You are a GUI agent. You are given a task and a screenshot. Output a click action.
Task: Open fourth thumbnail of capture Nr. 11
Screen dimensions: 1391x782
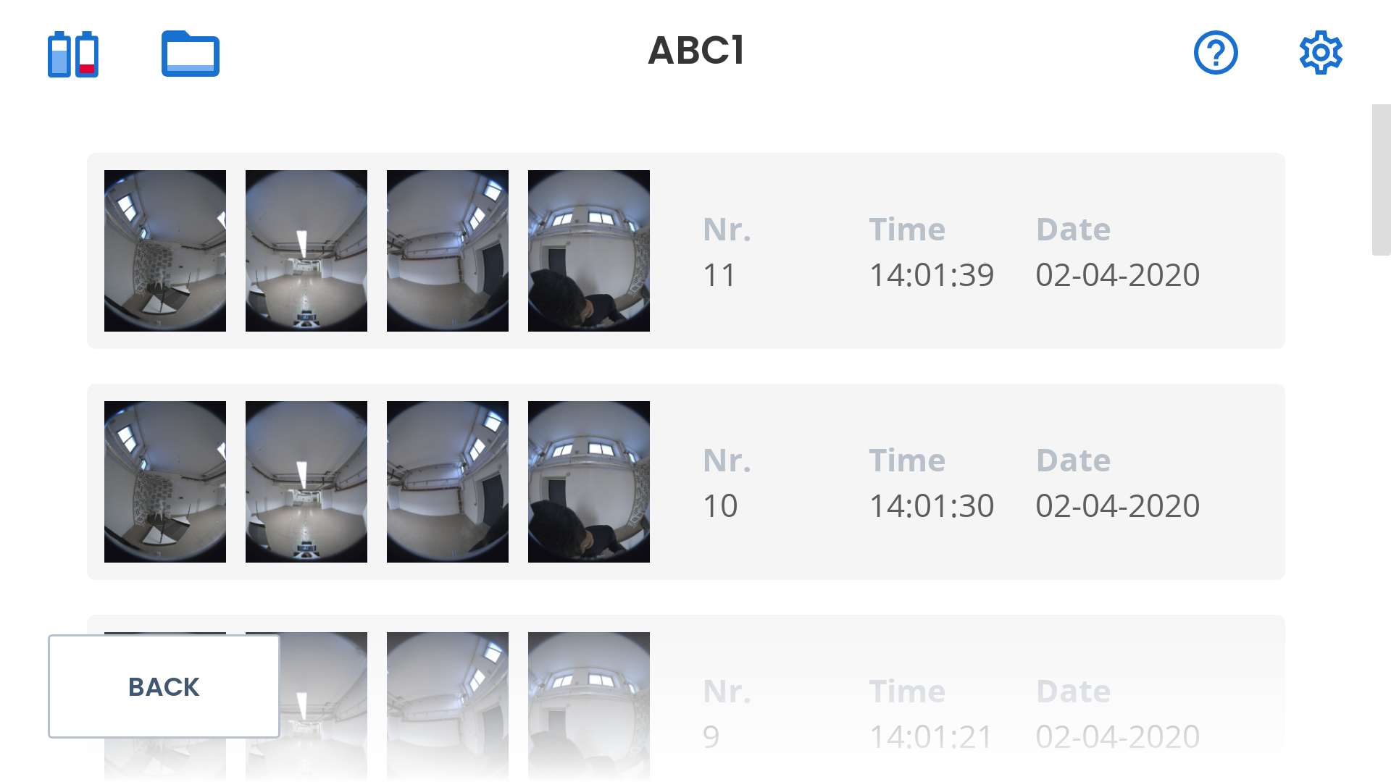(589, 251)
